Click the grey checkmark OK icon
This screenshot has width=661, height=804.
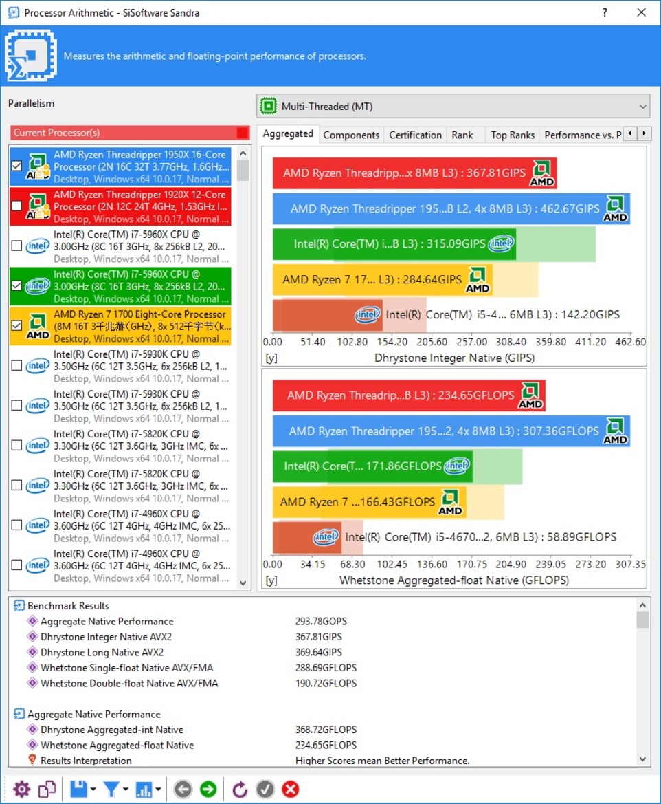[x=265, y=789]
